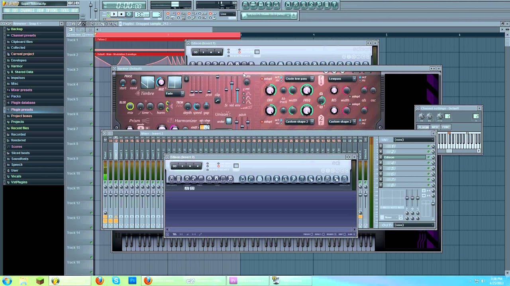Screen dimensions: 510x286
Task: Open the Windows Start menu
Action: click(x=7, y=281)
